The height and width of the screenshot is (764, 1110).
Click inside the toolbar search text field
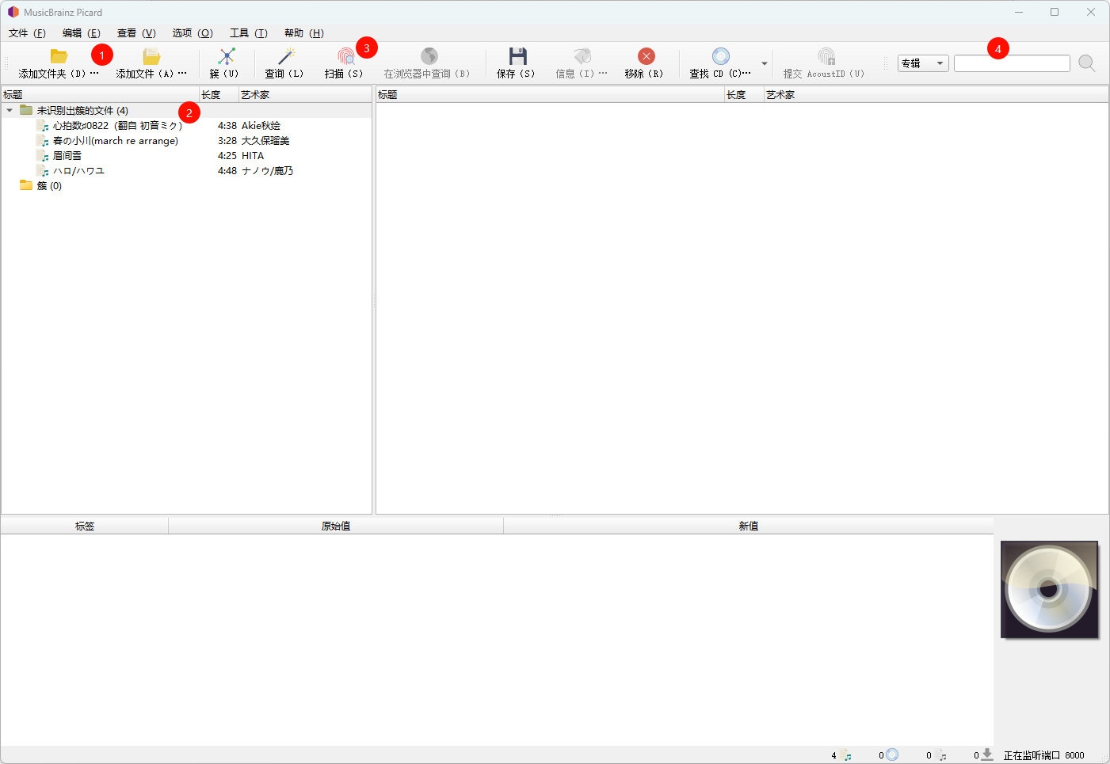coord(1011,63)
